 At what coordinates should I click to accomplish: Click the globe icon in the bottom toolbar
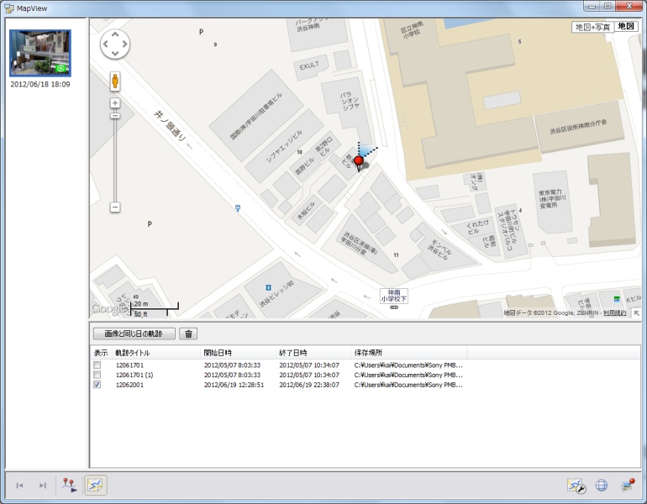point(602,486)
